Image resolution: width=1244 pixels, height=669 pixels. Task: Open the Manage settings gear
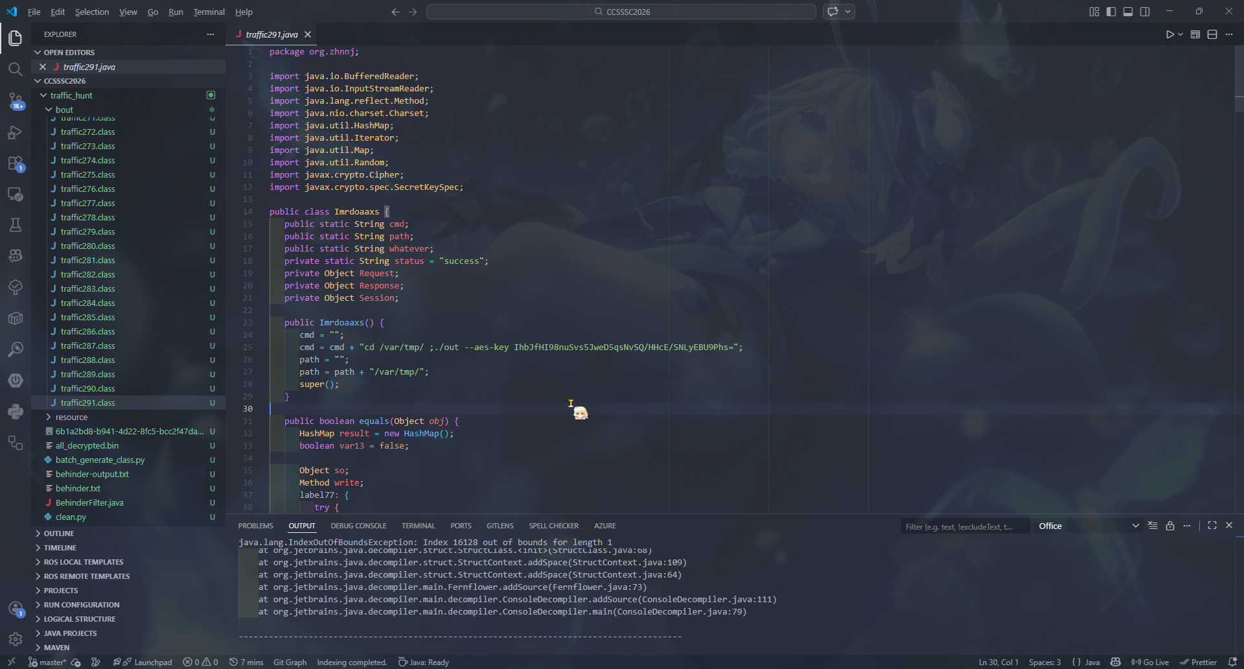click(16, 639)
